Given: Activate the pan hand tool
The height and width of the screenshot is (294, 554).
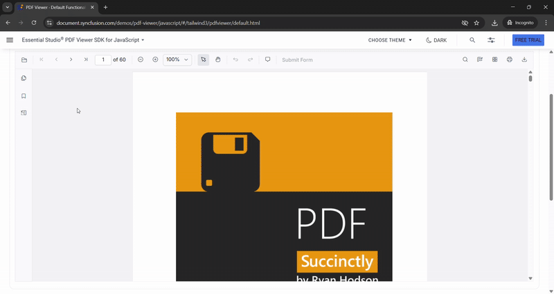Looking at the screenshot, I should 217,60.
